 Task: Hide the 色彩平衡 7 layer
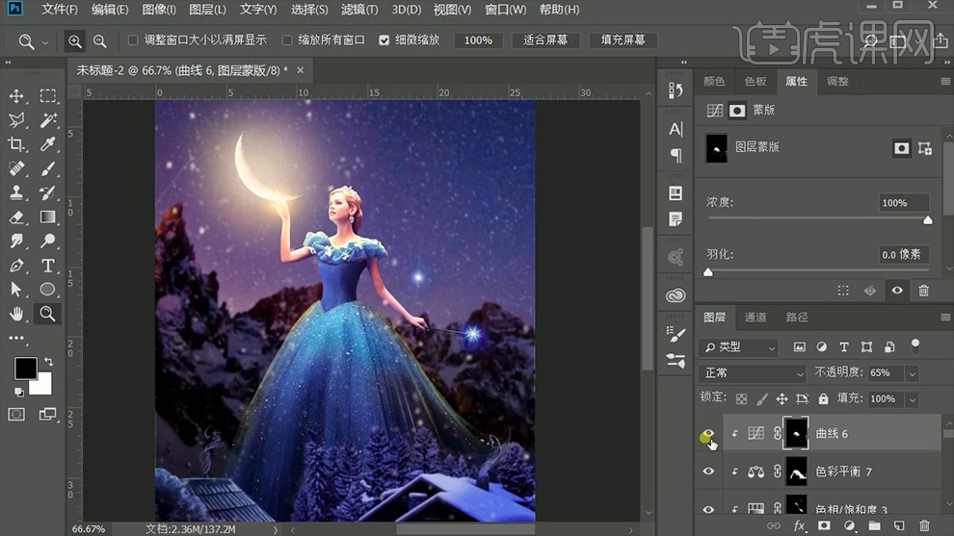point(708,472)
